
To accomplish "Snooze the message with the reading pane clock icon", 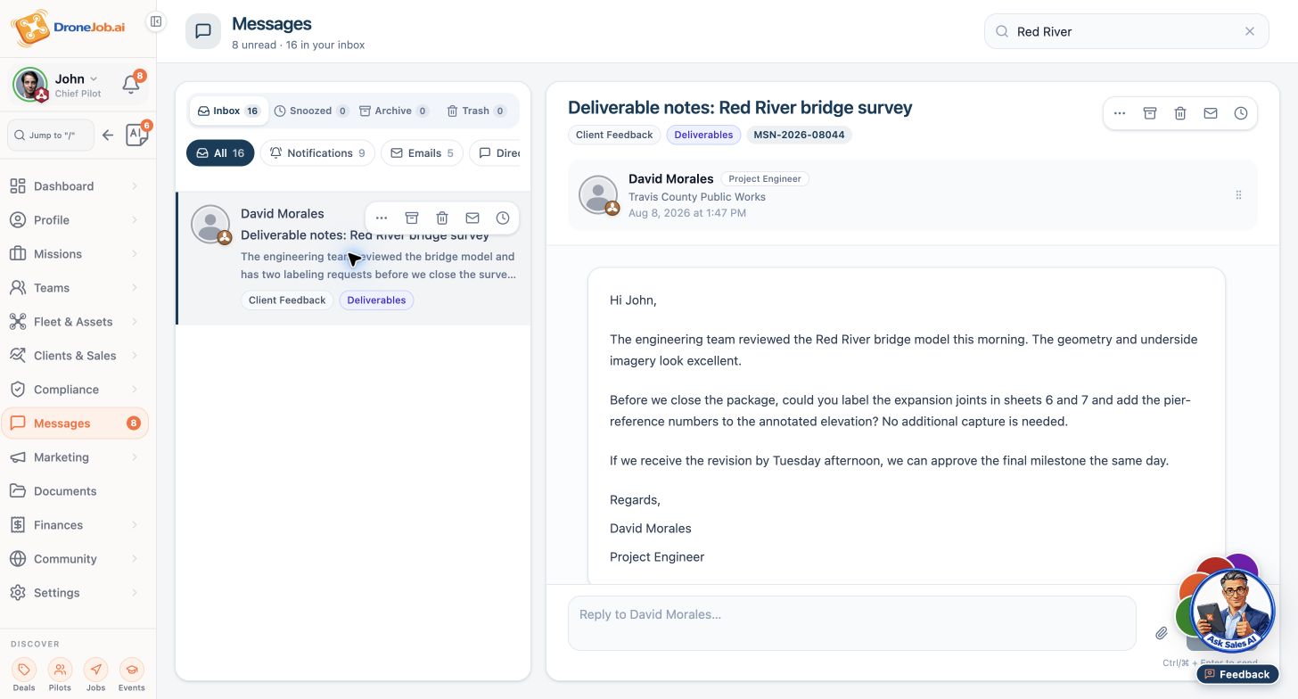I will [1241, 113].
